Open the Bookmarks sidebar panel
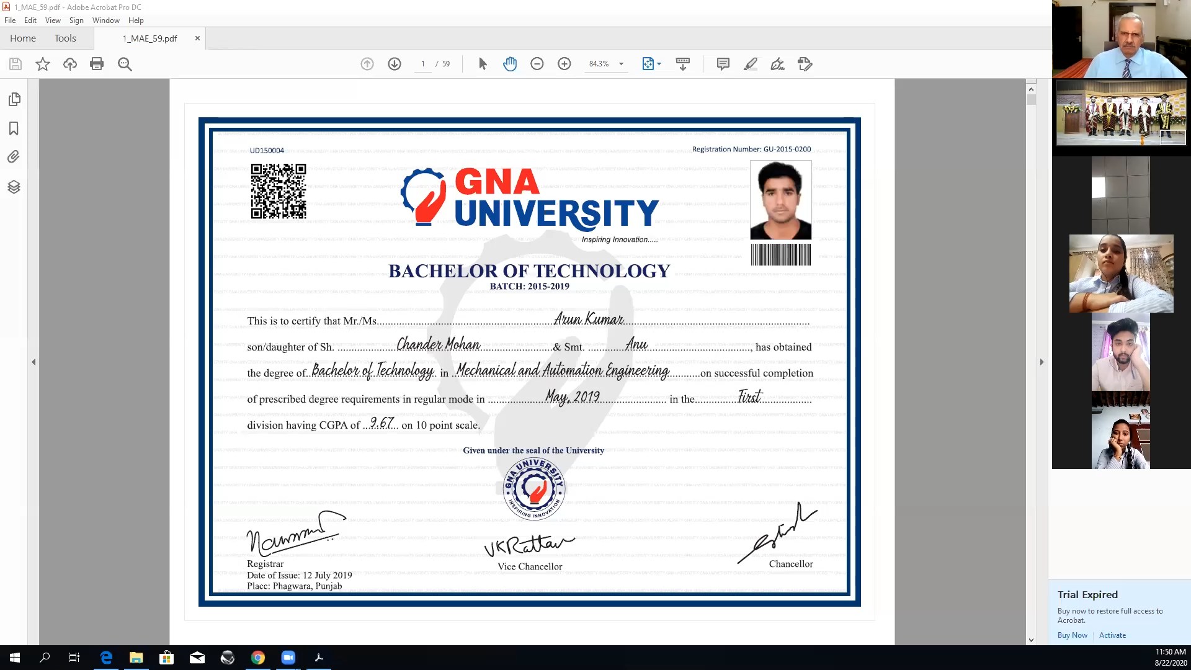Image resolution: width=1191 pixels, height=670 pixels. click(14, 128)
